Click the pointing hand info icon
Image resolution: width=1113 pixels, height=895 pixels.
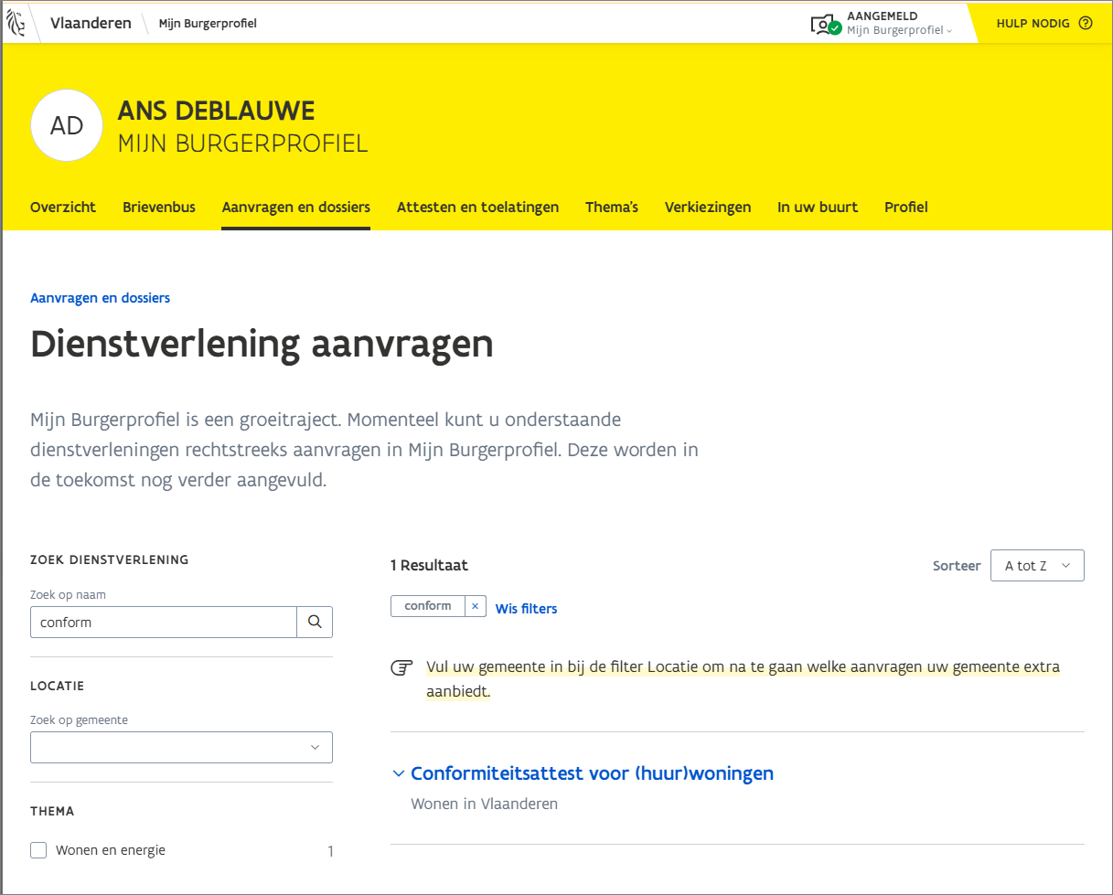point(401,668)
